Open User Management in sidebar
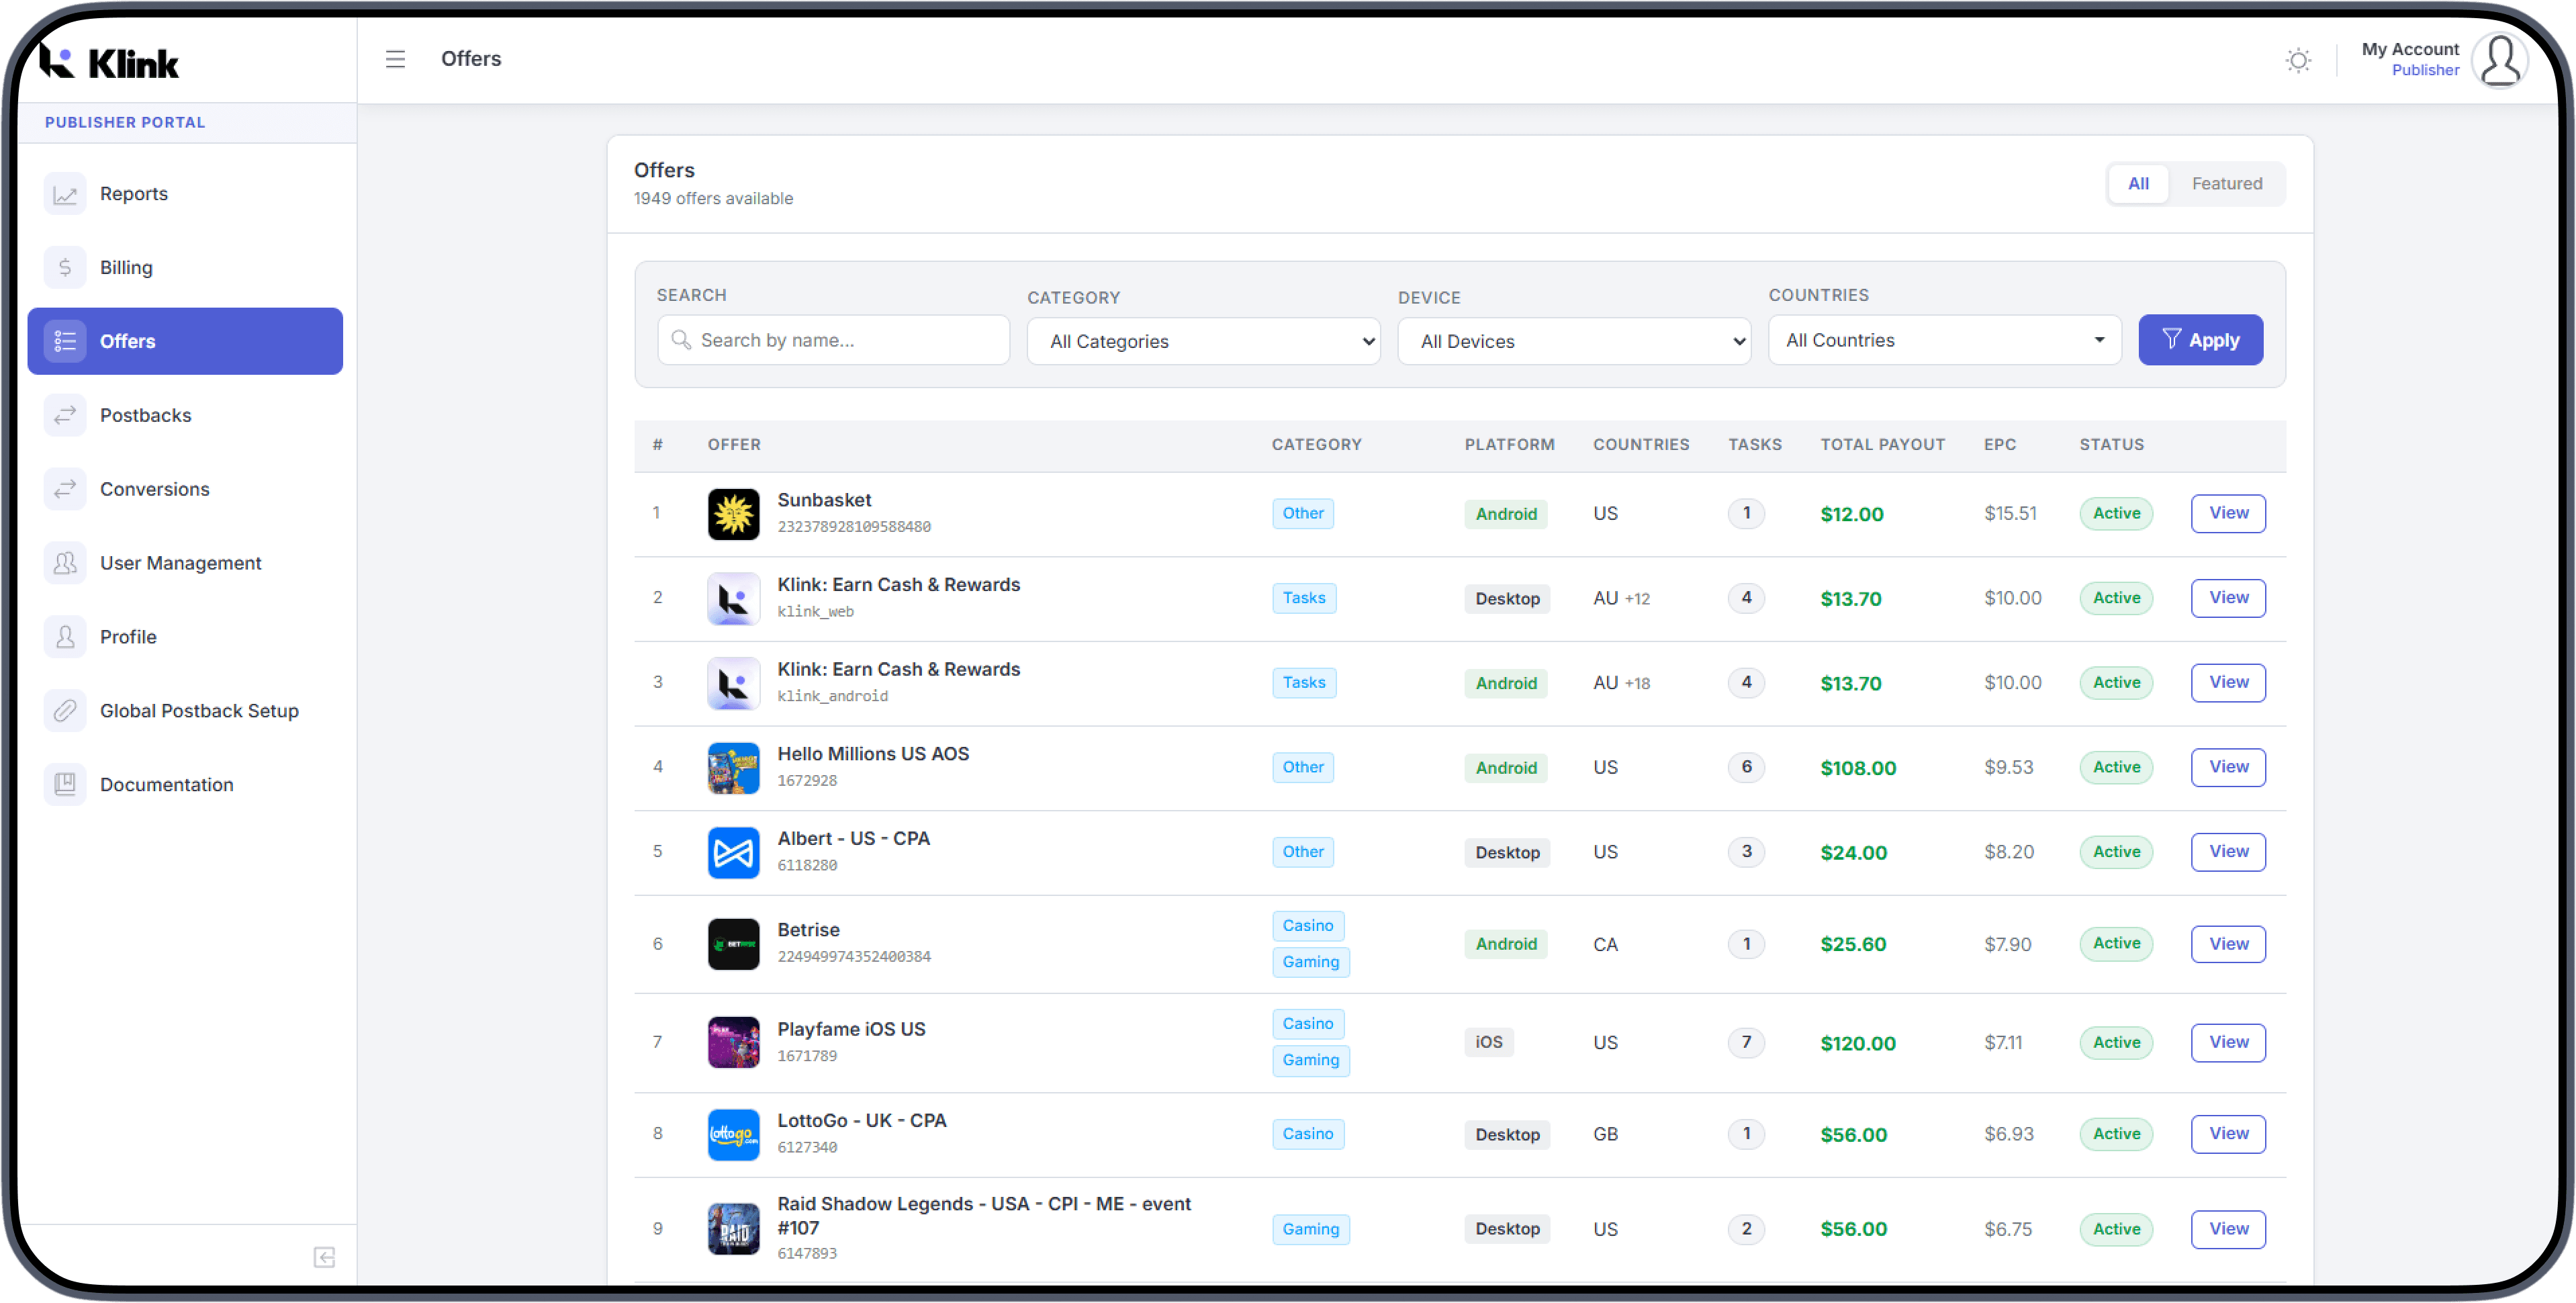Image resolution: width=2576 pixels, height=1303 pixels. (180, 563)
